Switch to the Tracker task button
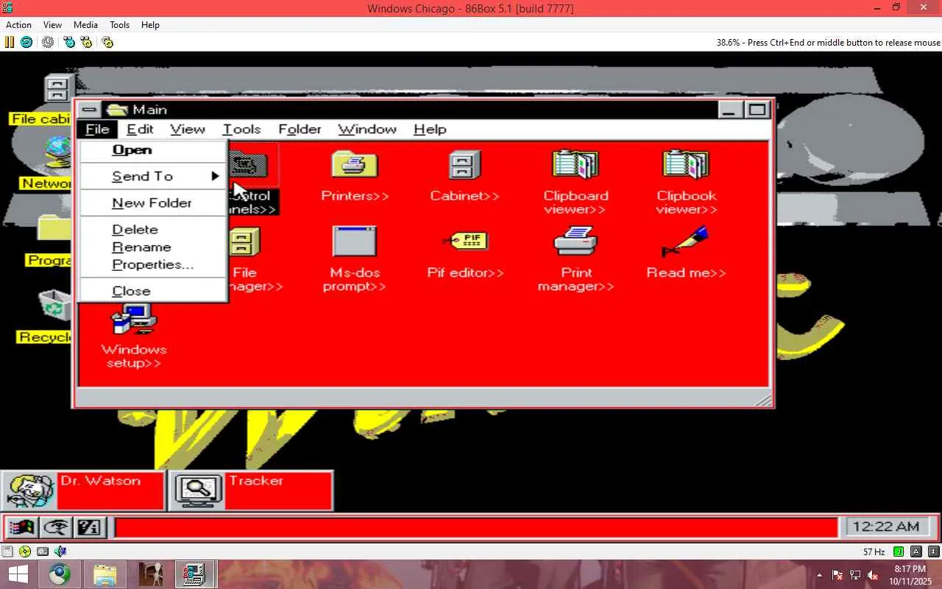This screenshot has height=589, width=942. pyautogui.click(x=251, y=490)
